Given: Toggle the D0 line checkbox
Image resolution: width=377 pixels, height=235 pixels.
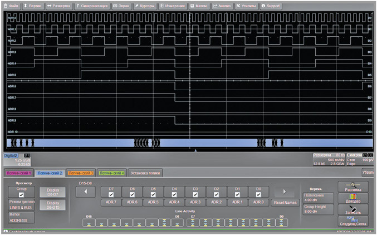Looking at the screenshot, I should [258, 195].
